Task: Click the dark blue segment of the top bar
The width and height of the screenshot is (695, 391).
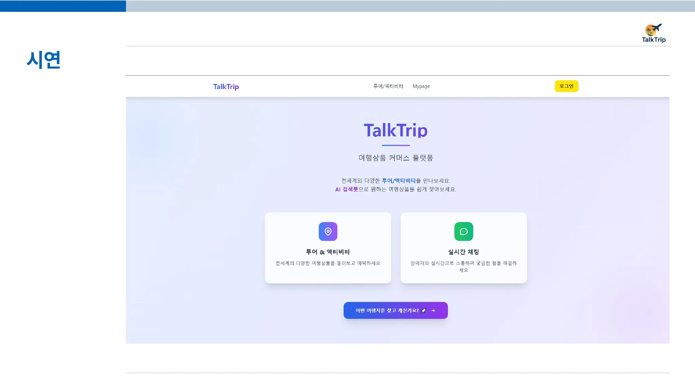Action: [x=63, y=6]
